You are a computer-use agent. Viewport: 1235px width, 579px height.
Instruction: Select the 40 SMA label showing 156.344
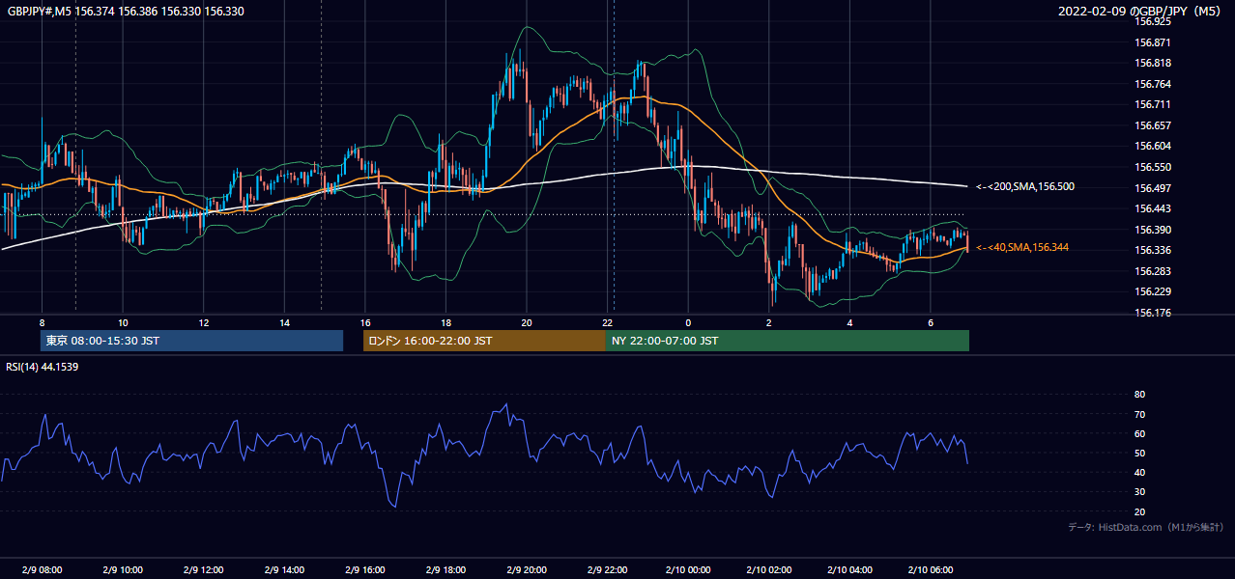(1022, 248)
